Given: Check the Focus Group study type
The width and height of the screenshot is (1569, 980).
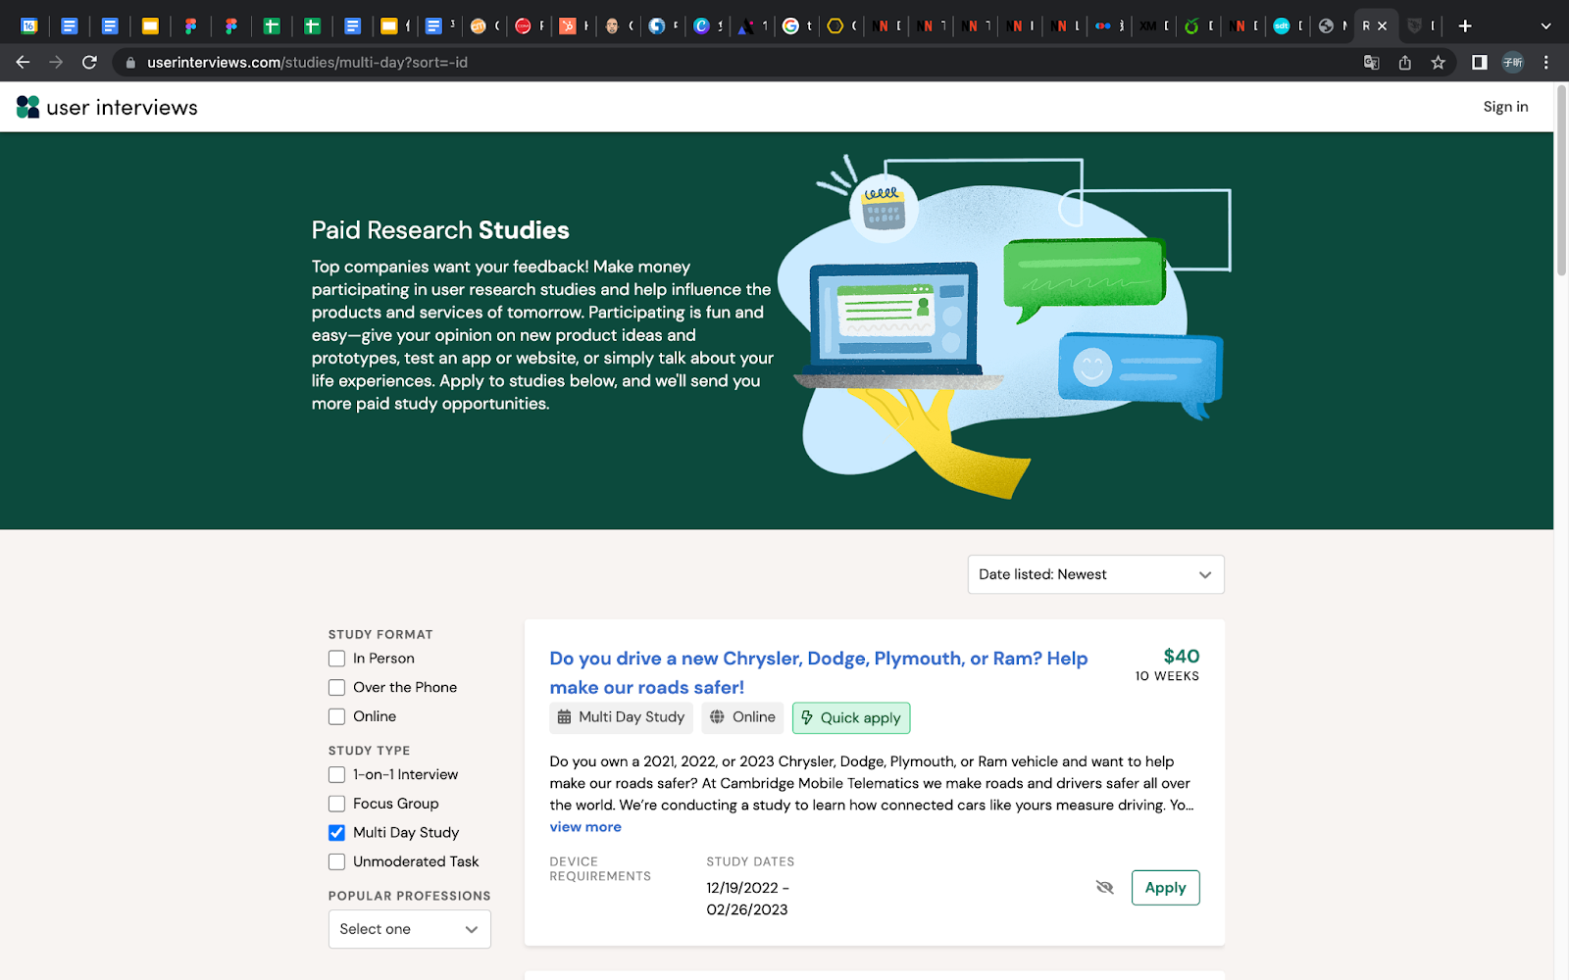Looking at the screenshot, I should click(336, 804).
